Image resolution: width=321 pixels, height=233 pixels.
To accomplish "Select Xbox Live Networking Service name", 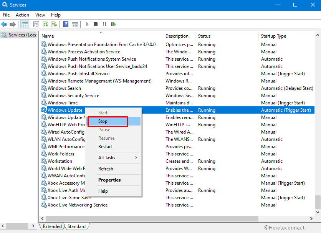I will point(78,205).
